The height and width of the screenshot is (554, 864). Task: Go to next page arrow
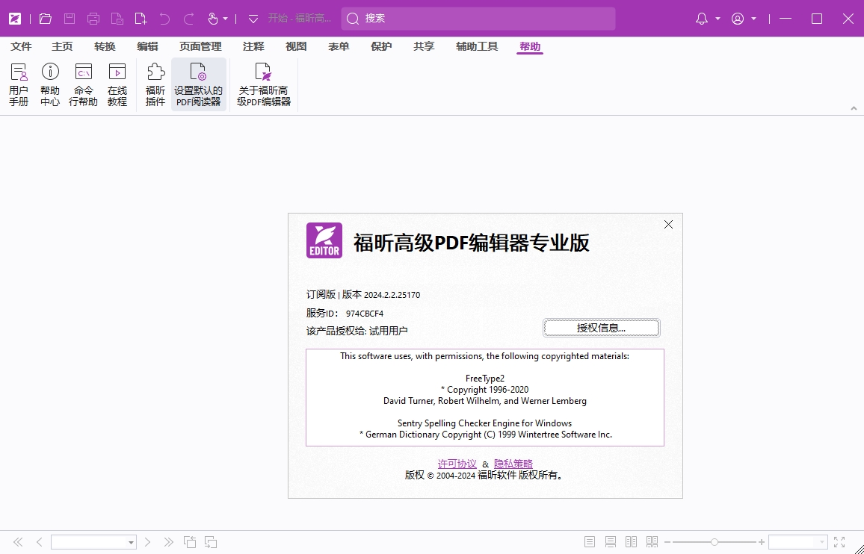pos(147,543)
